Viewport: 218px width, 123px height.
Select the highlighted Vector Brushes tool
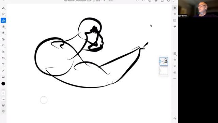(3, 20)
